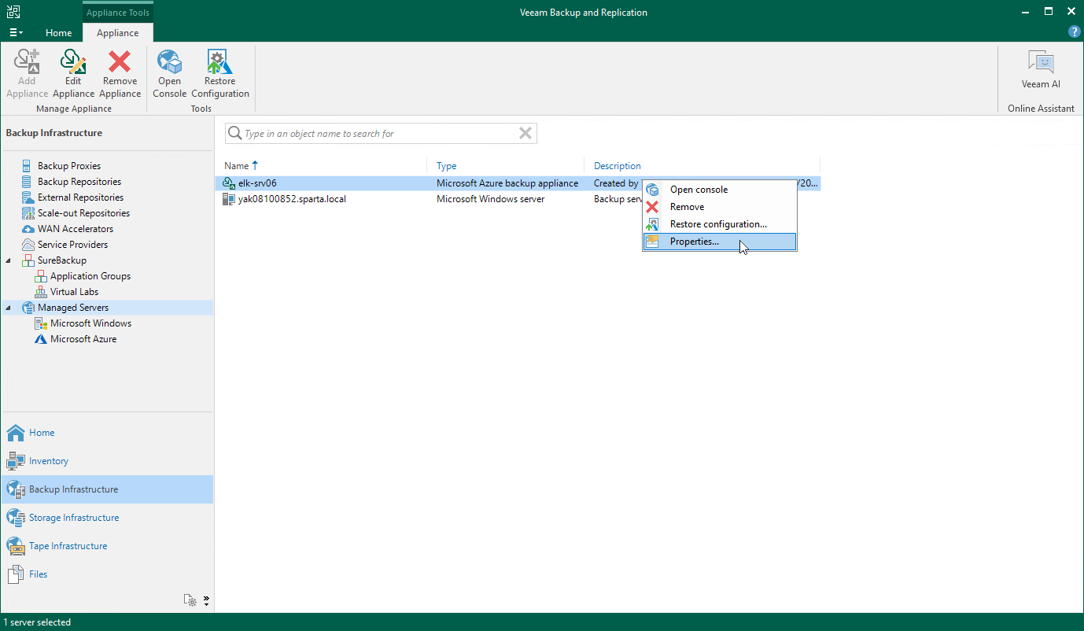Open the main hamburger menu
This screenshot has width=1084, height=631.
(x=16, y=33)
